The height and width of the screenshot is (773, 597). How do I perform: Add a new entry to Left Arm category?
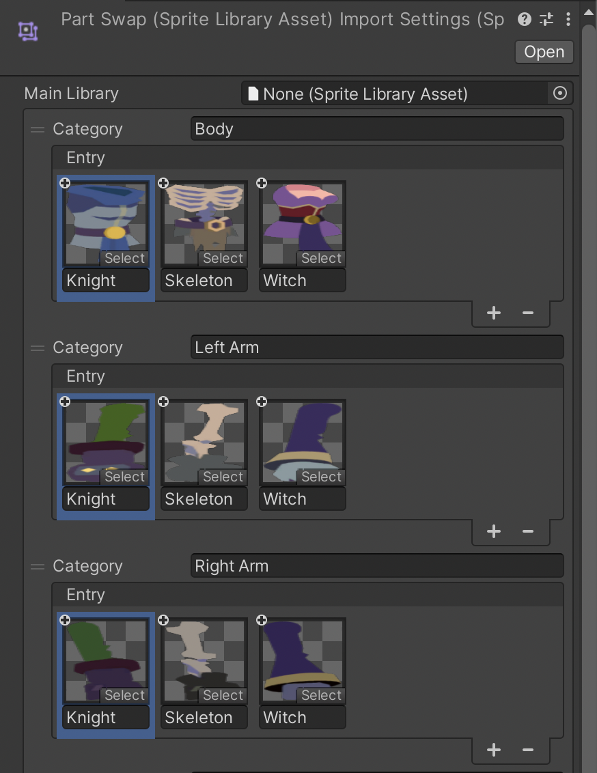[x=494, y=531]
